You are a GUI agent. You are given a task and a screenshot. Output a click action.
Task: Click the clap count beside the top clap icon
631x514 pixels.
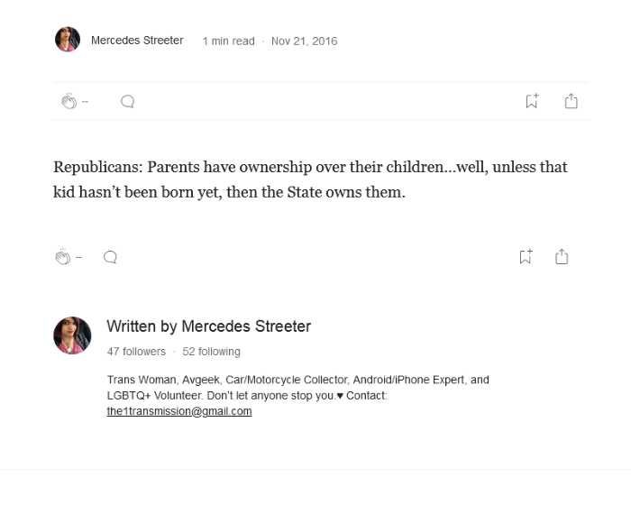(86, 102)
